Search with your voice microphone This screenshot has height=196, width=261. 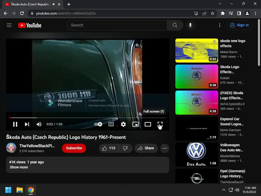click(x=190, y=25)
